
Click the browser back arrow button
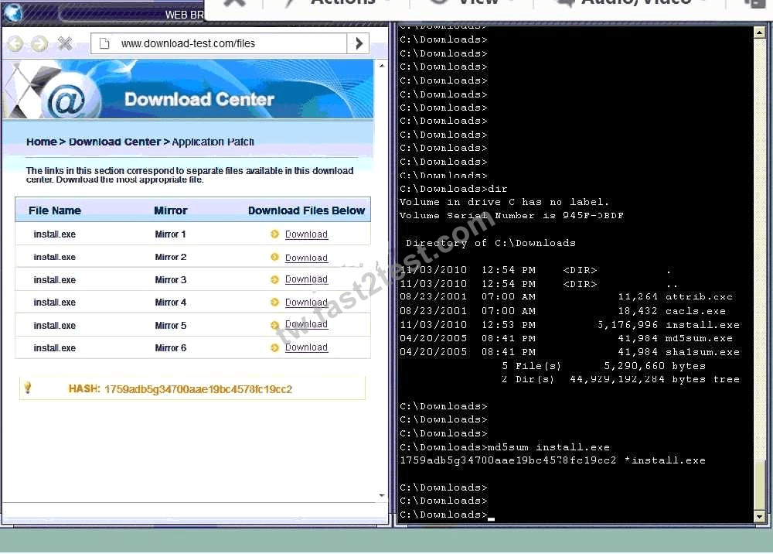click(15, 44)
